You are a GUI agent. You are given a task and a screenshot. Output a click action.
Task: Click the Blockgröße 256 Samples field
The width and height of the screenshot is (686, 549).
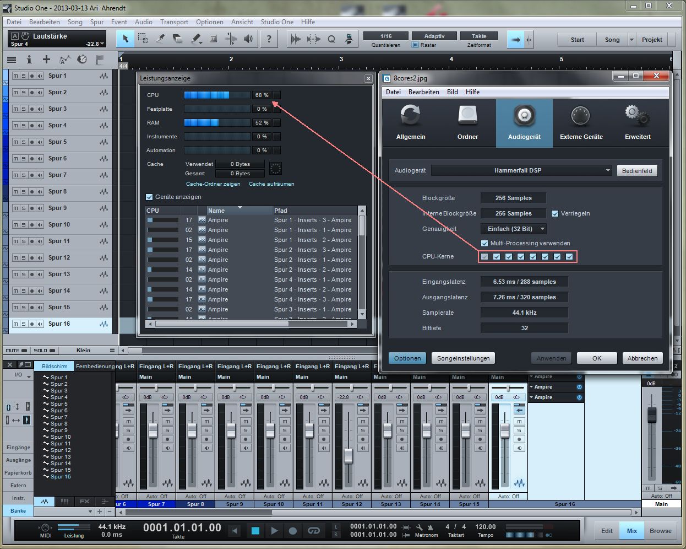pos(513,198)
